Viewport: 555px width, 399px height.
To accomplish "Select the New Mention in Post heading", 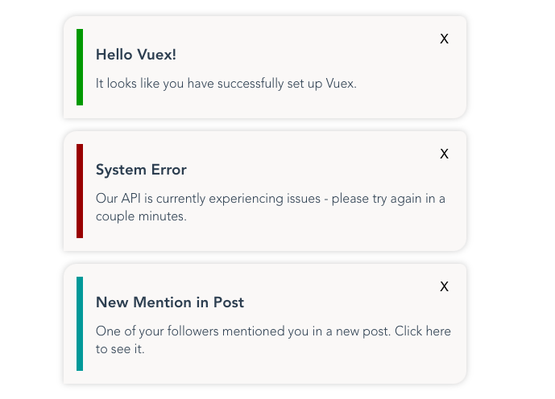I will click(170, 302).
